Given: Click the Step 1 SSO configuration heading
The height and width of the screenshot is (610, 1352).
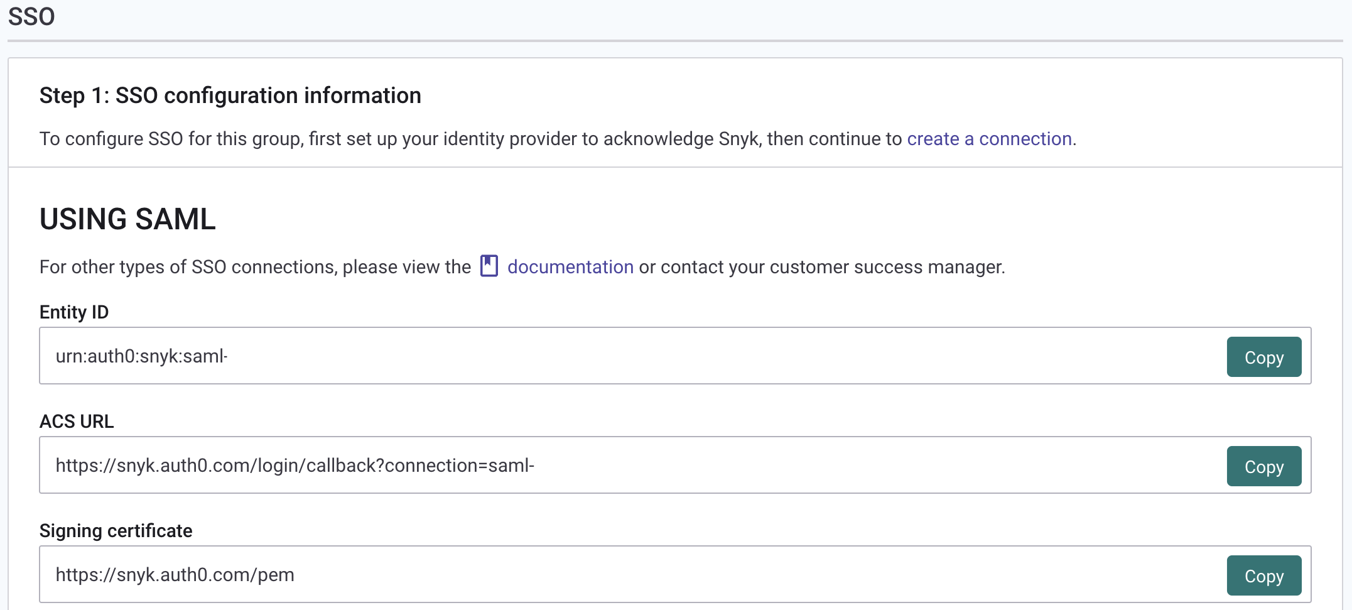Looking at the screenshot, I should click(230, 95).
